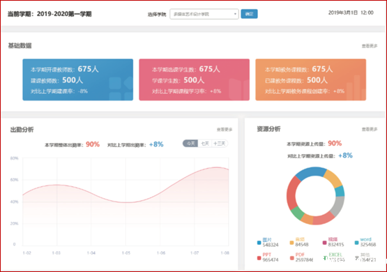Click the 548324 count under 图片
387x272 pixels.
(x=271, y=245)
